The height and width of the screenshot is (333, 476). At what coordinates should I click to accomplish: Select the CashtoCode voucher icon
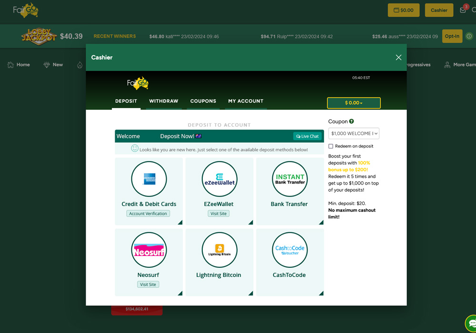290,250
